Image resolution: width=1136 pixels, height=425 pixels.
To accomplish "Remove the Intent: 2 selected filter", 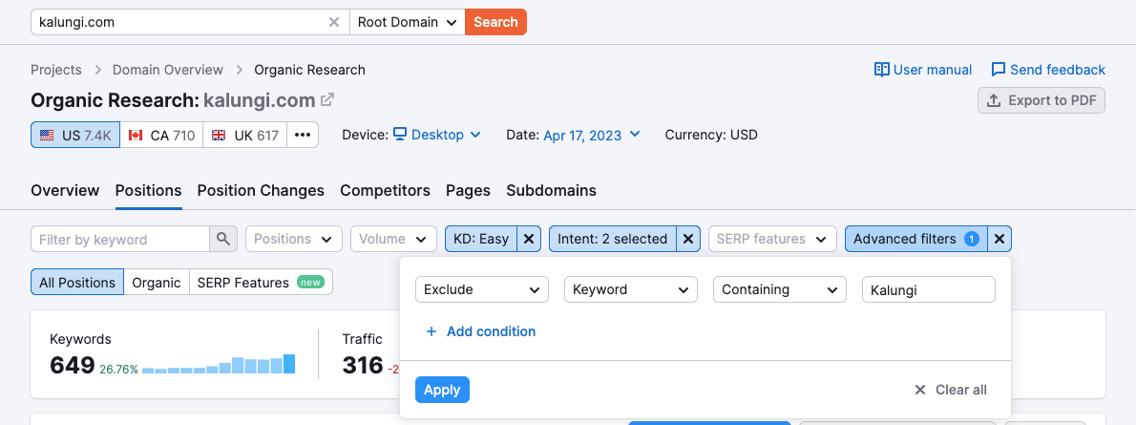I will [689, 239].
